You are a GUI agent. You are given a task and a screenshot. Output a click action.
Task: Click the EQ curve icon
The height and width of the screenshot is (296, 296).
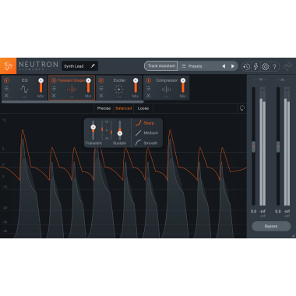(24, 89)
